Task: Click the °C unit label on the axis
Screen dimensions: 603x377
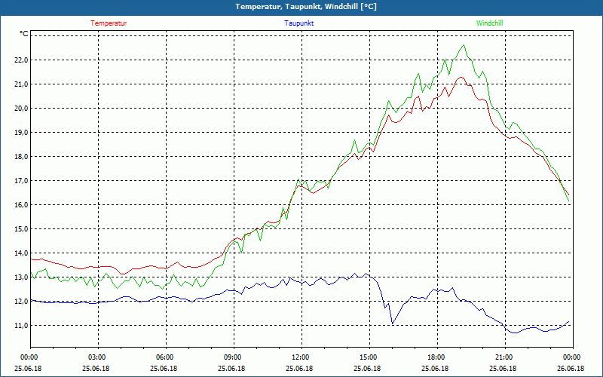Action: 24,34
